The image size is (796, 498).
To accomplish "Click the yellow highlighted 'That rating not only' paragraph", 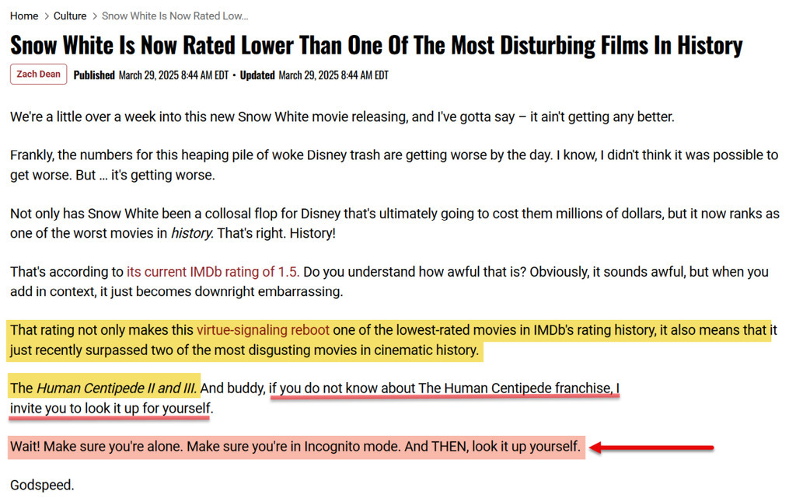I will (x=389, y=340).
